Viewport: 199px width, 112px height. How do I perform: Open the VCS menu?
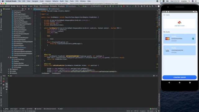coord(77,1)
